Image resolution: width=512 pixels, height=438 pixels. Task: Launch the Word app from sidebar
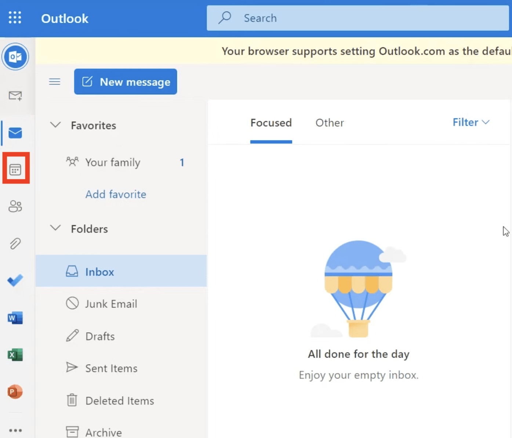click(x=15, y=318)
